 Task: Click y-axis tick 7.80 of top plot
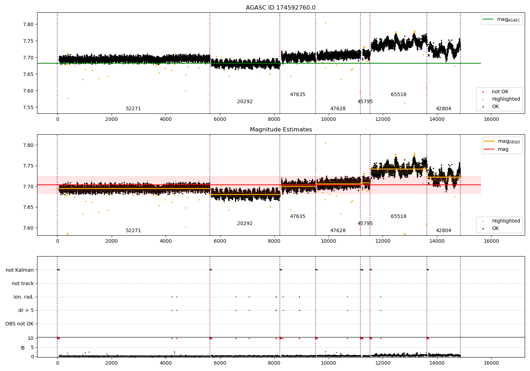point(28,24)
